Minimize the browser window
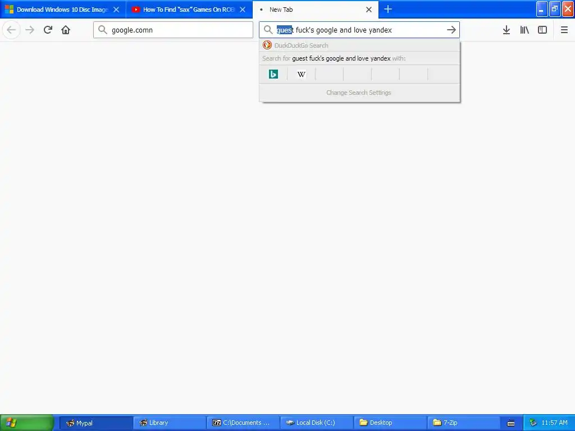 [542, 9]
